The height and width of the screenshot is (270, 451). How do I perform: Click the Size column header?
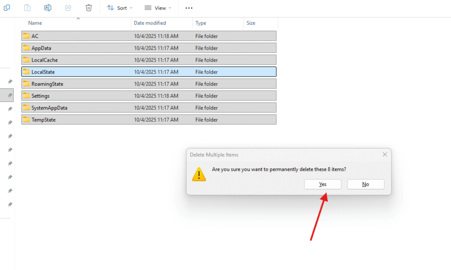click(251, 23)
